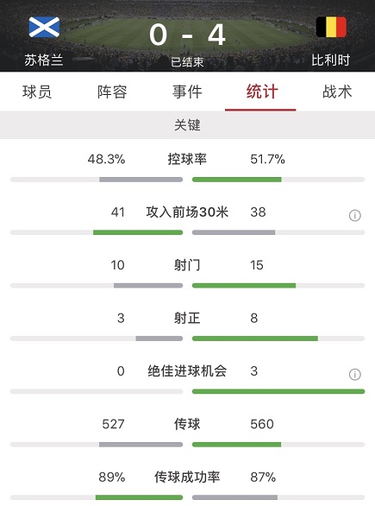
Task: Click Belgium's green 控球率 bar
Action: tap(237, 180)
